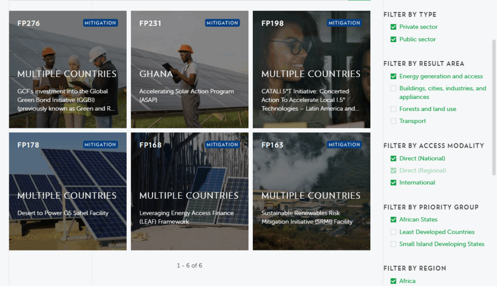Screen dimensions: 497x286
Task: Uncheck the International access modality
Action: [x=393, y=182]
